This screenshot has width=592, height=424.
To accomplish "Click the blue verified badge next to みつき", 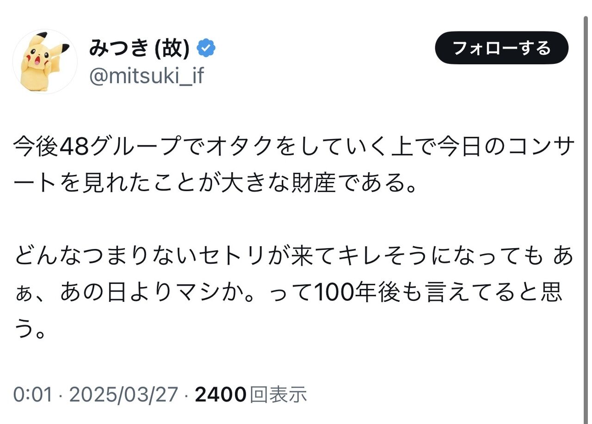I will click(206, 48).
